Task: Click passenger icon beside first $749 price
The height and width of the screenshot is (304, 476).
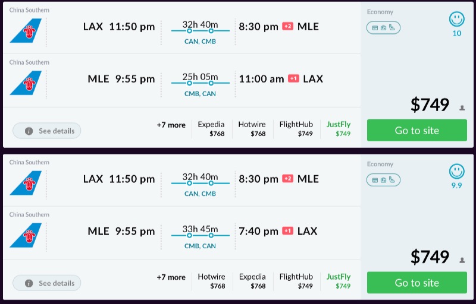Action: click(462, 108)
